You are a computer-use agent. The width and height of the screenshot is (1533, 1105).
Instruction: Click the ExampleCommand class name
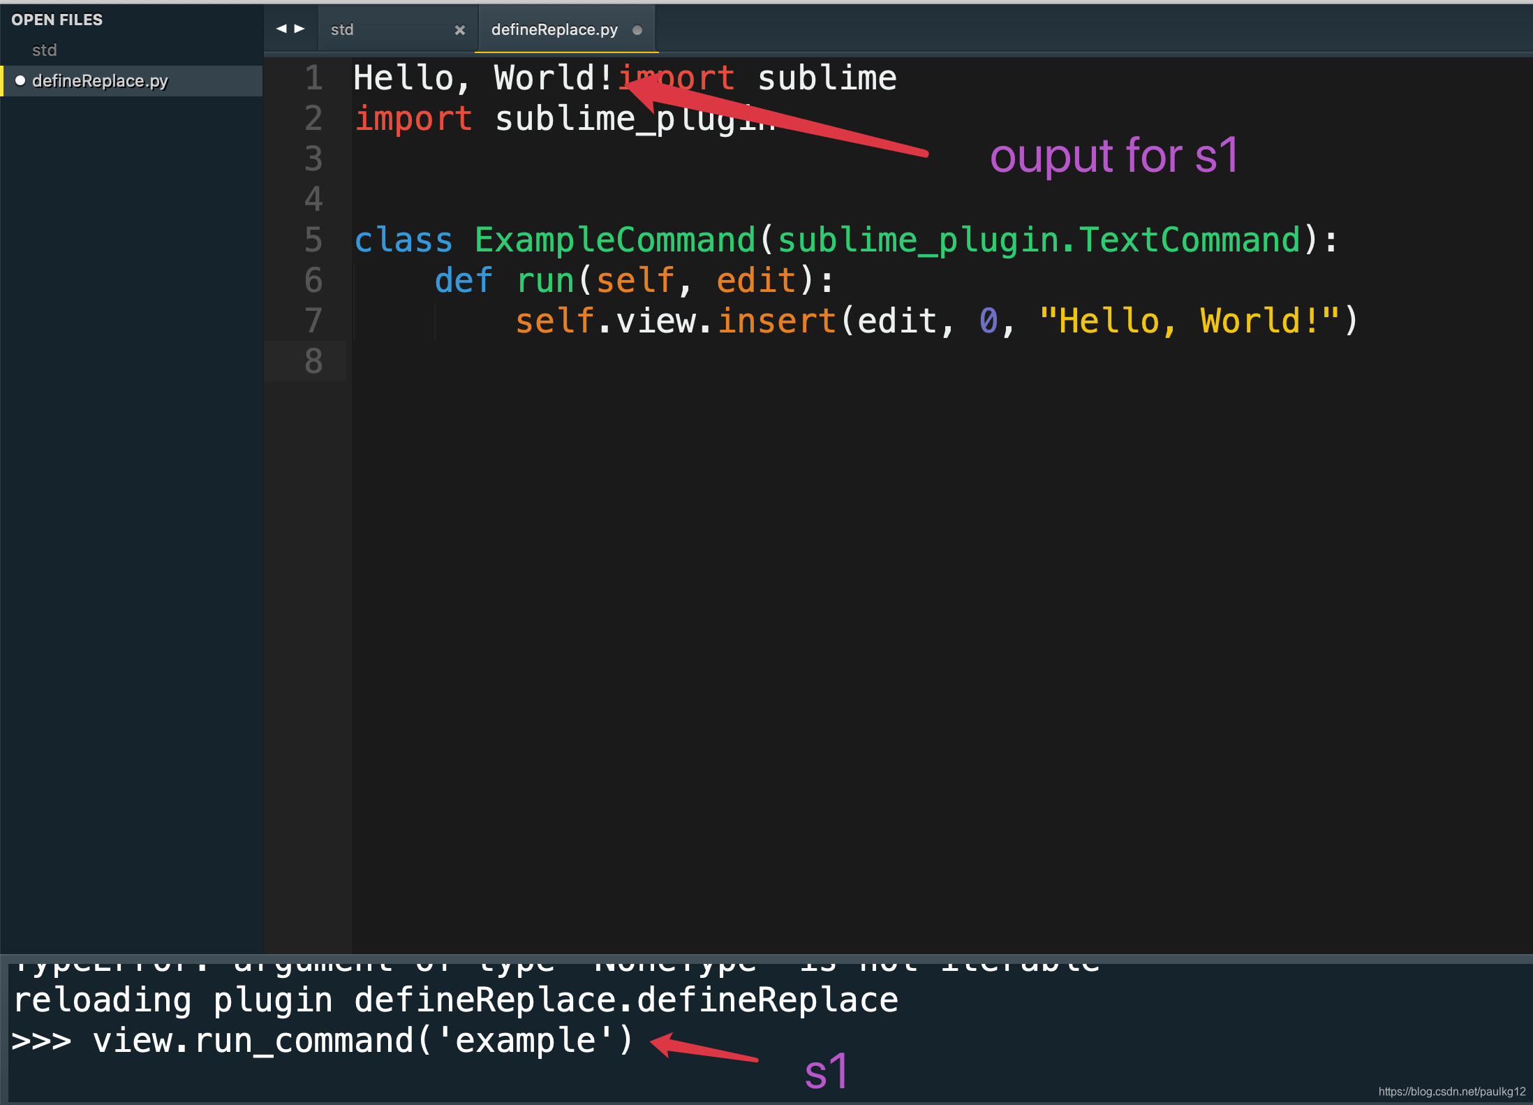tap(615, 240)
